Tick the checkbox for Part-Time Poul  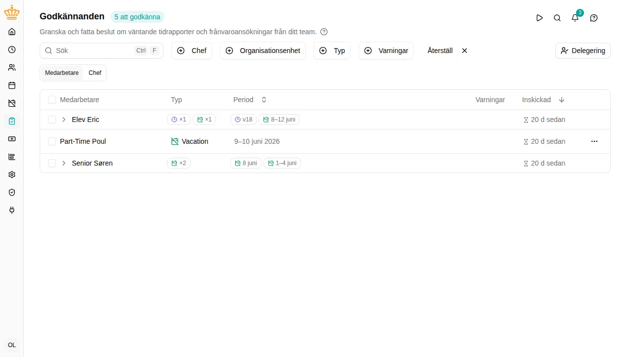(52, 141)
